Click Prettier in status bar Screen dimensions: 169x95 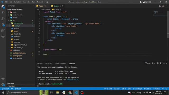[x=156, y=89]
